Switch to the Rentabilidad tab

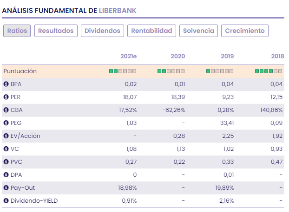coord(151,31)
